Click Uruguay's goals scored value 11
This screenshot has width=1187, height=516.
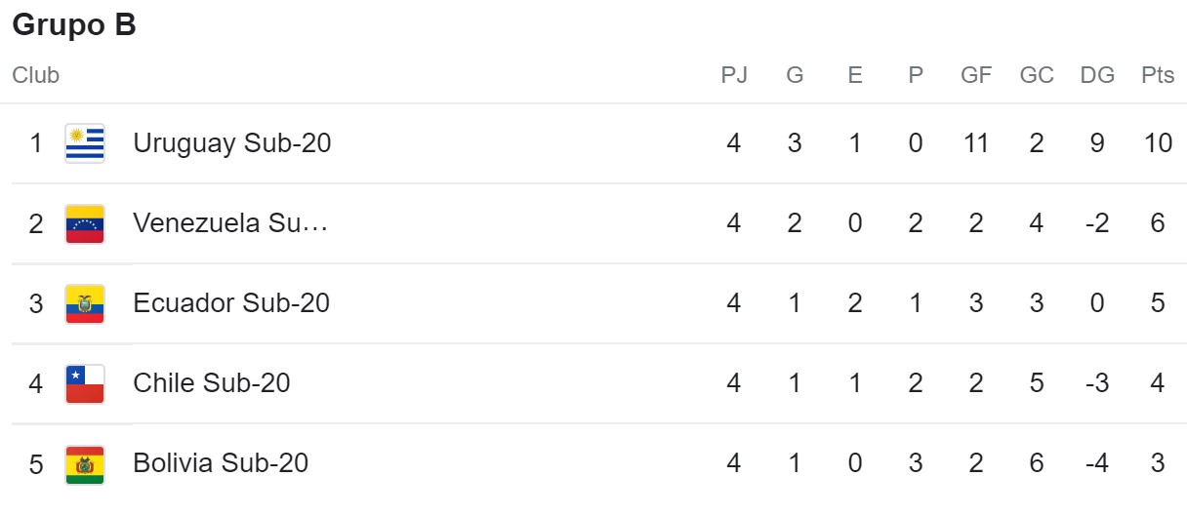point(976,143)
